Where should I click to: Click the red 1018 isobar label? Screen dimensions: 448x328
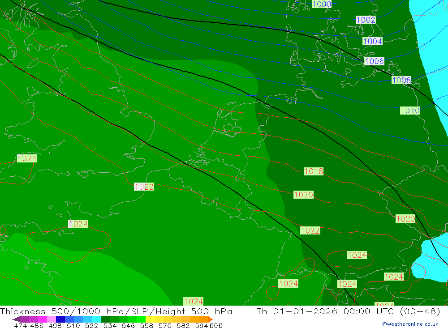tap(314, 171)
